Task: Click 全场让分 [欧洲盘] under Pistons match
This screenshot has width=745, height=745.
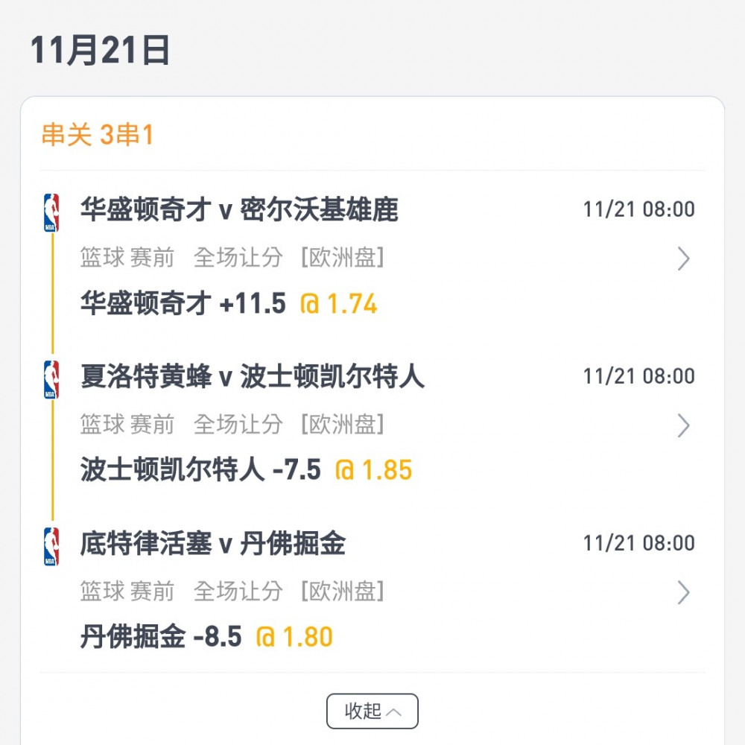Action: pos(289,592)
